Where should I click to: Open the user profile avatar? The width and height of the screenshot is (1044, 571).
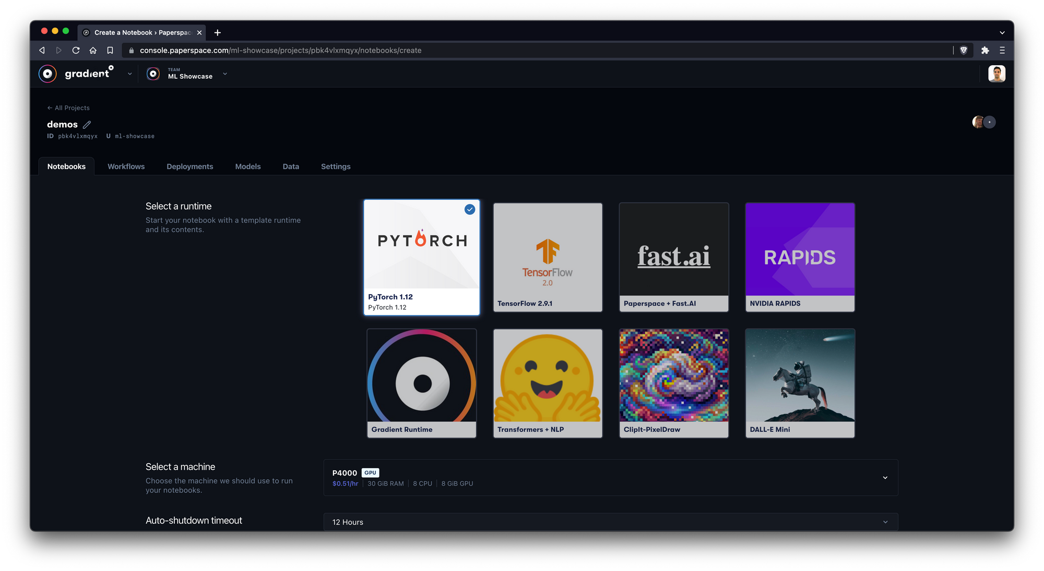(996, 74)
